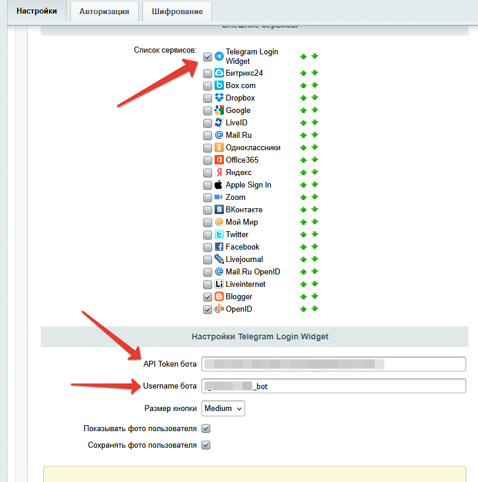Click the Мой Мир service label
This screenshot has height=482, width=478.
click(242, 222)
